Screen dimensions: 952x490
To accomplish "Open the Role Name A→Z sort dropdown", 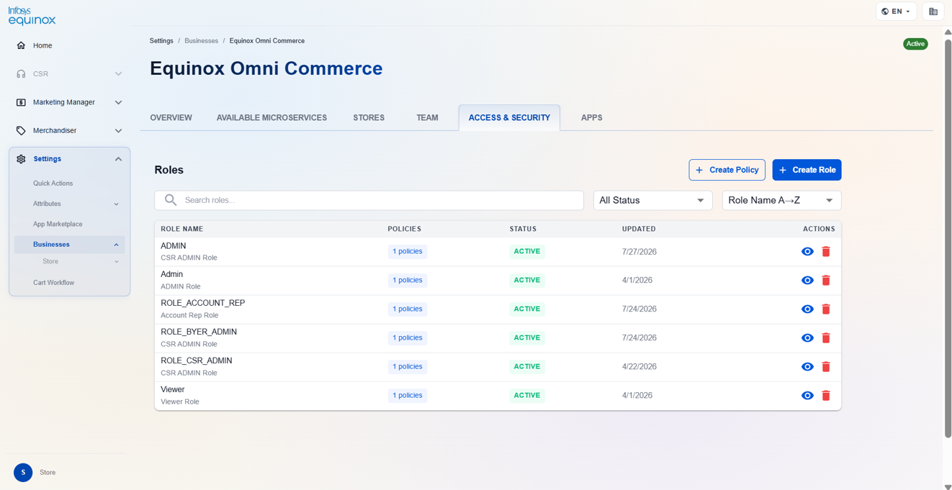I will click(x=781, y=200).
